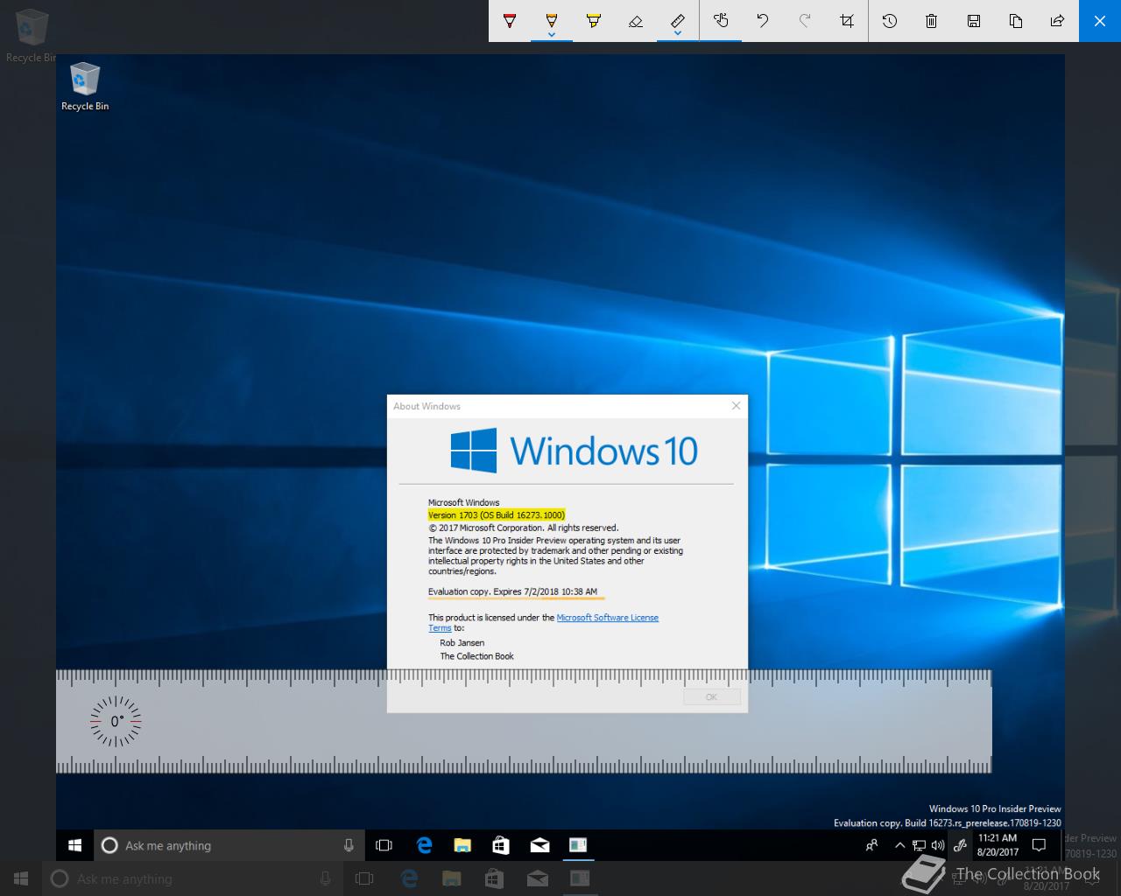Image resolution: width=1121 pixels, height=896 pixels.
Task: Toggle the ruler tool in toolbar
Action: [678, 19]
